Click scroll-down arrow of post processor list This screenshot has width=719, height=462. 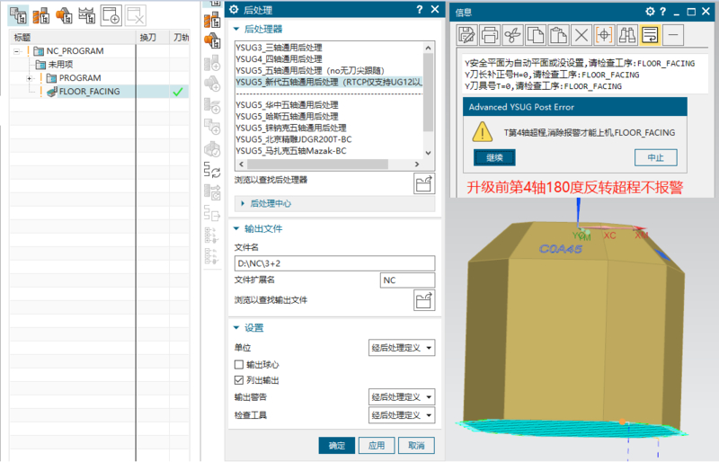(x=428, y=153)
